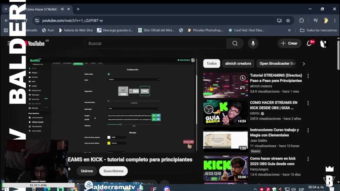This screenshot has width=340, height=191.
Task: Click the youtube.com address bar URL
Action: [x=72, y=20]
